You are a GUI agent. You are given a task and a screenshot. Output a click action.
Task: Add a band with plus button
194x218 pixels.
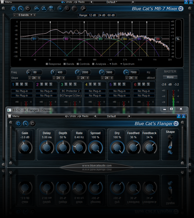[34, 15]
